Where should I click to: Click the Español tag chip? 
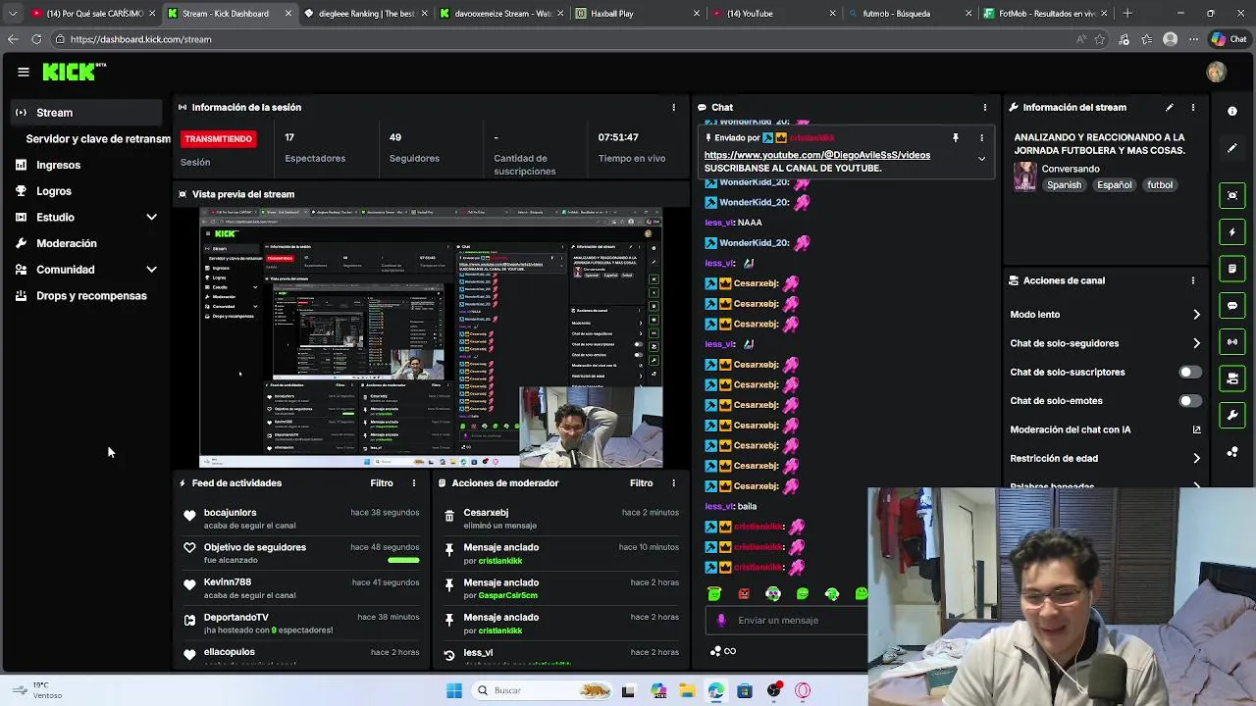tap(1115, 185)
